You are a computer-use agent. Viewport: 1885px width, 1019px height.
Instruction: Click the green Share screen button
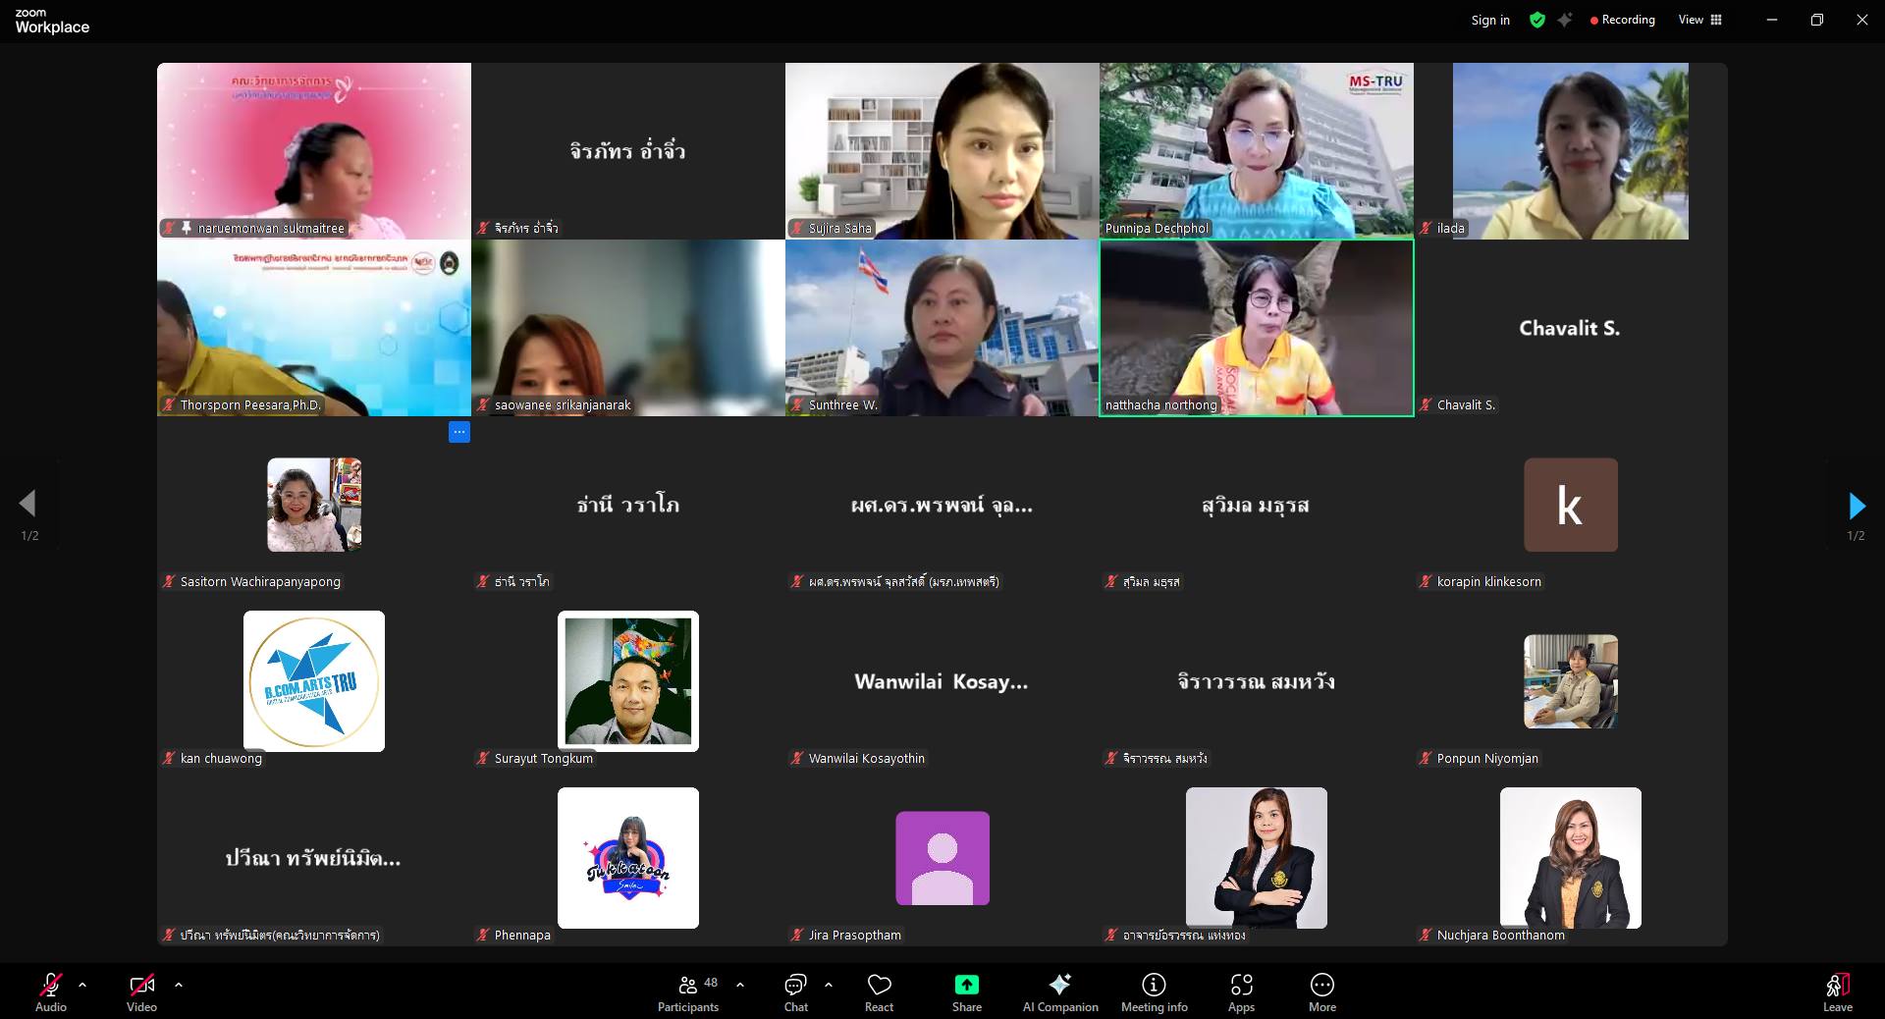tap(966, 991)
